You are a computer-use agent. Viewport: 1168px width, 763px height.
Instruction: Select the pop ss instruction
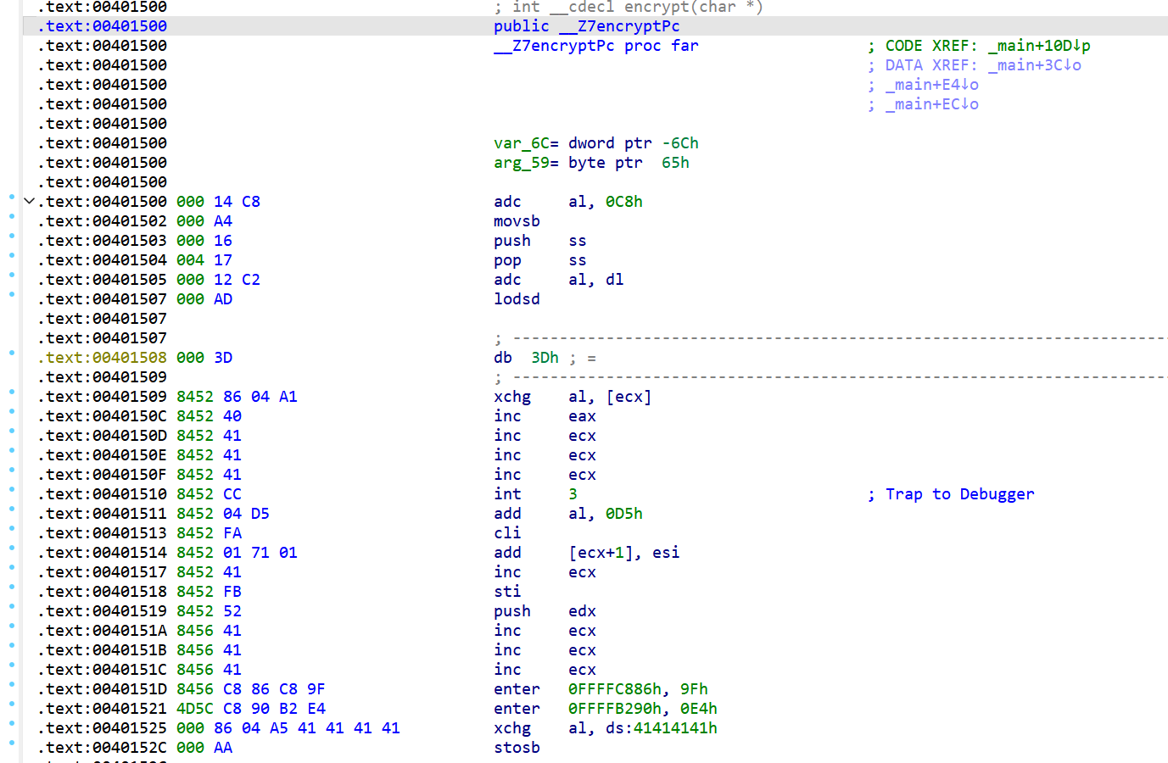[x=540, y=260]
